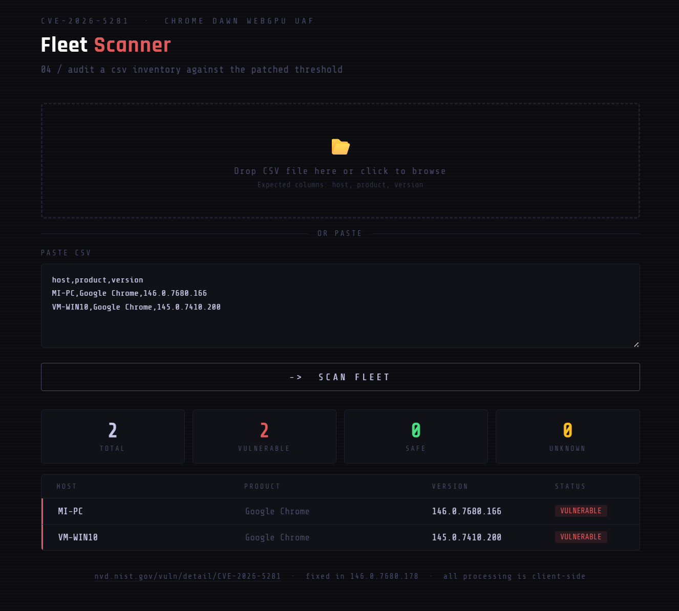
Task: Click the Vulnerable count card
Action: [264, 437]
